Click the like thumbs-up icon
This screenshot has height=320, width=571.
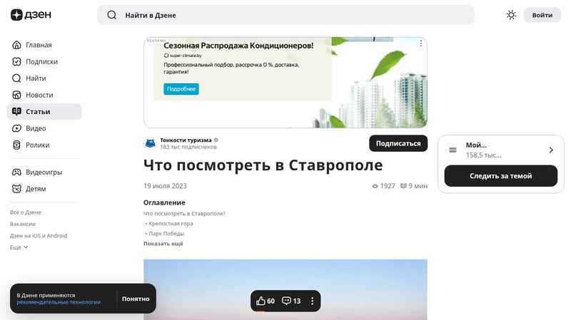pos(261,301)
